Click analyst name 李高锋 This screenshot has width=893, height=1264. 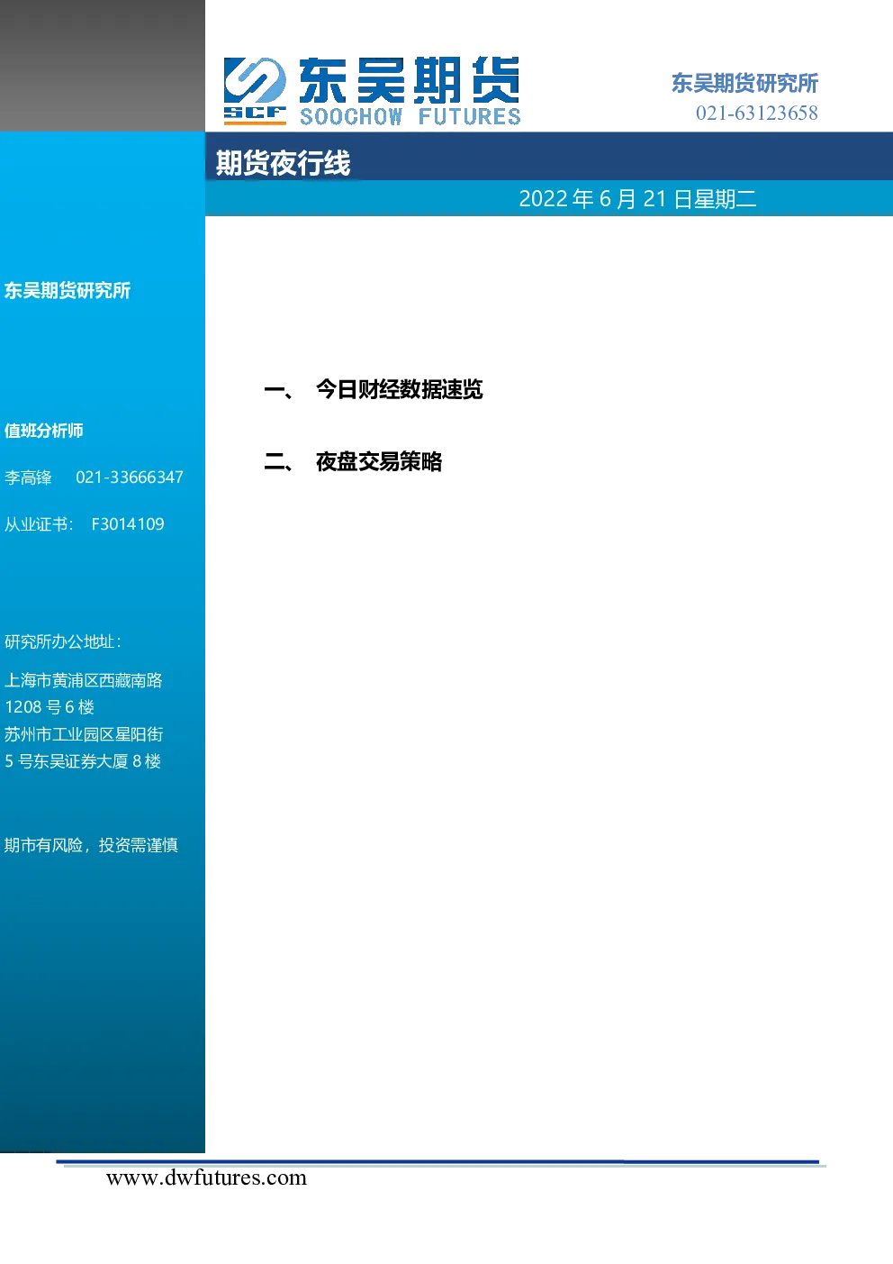click(x=28, y=477)
